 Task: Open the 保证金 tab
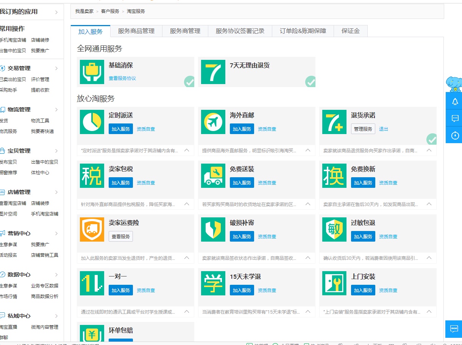pos(350,31)
